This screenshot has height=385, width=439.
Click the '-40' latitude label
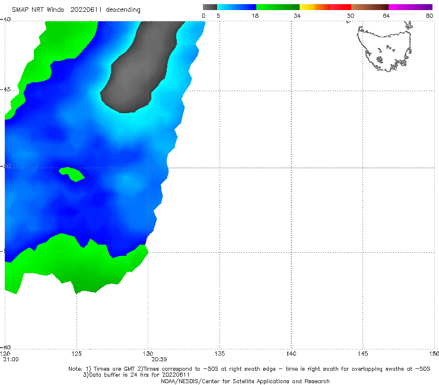pyautogui.click(x=5, y=20)
